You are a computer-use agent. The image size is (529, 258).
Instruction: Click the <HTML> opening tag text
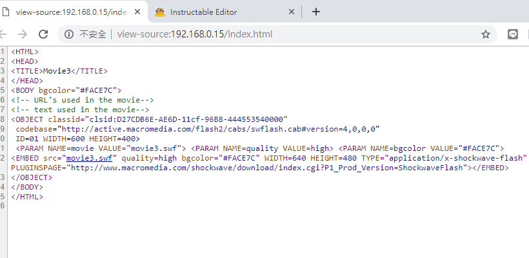25,52
